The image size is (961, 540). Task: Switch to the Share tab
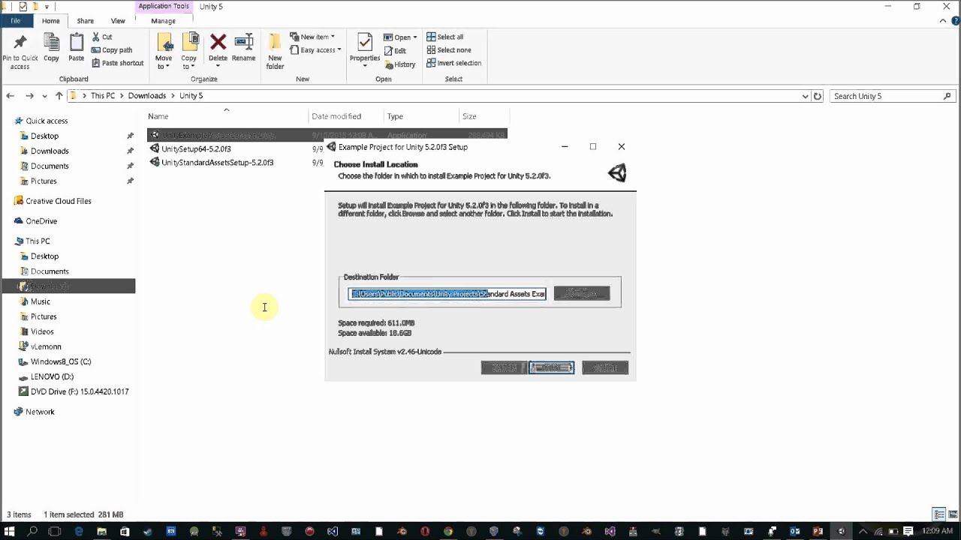click(86, 21)
